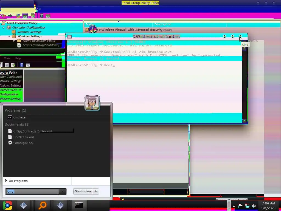The height and width of the screenshot is (211, 281).
Task: Launch cmd.exe from the Programs results
Action: point(59,117)
